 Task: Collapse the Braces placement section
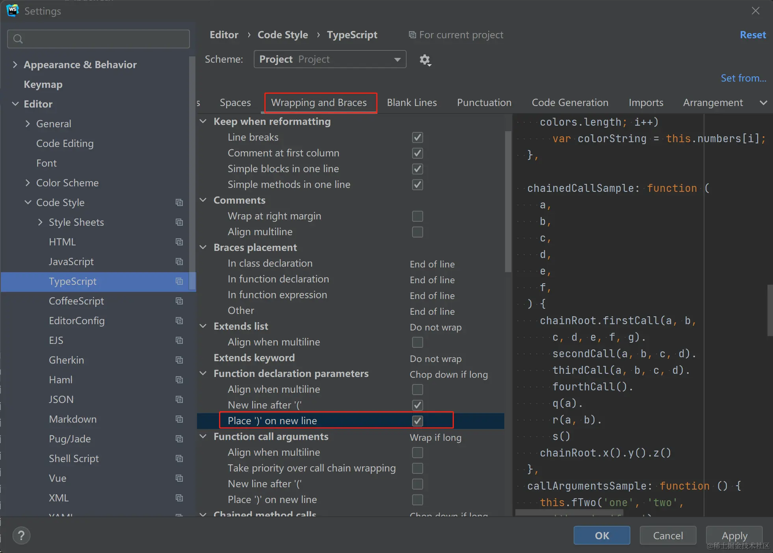tap(203, 247)
